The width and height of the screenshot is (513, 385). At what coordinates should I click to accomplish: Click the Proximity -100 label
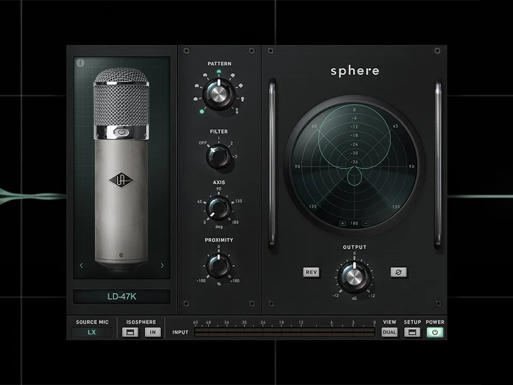201,281
